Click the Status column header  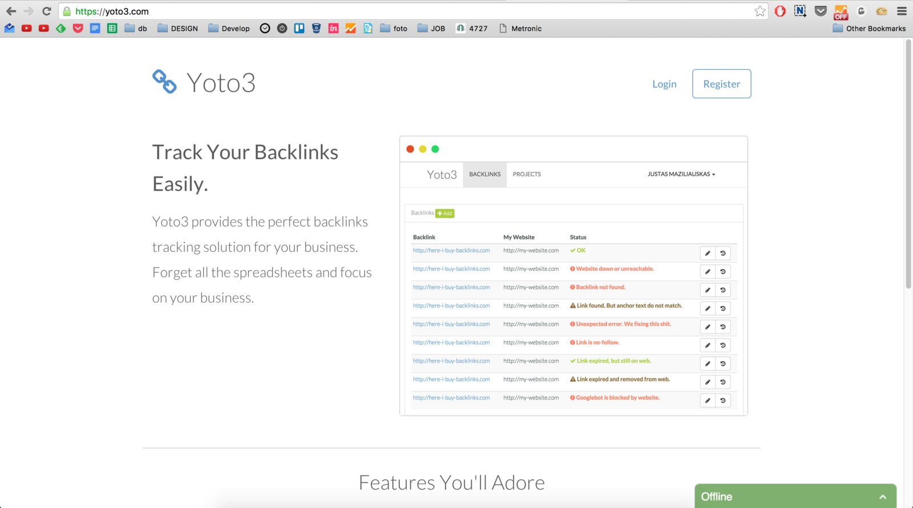tap(578, 237)
